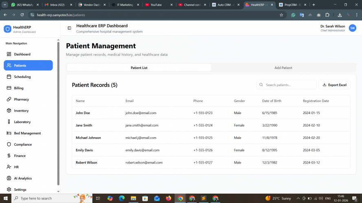Viewport: 362px width, 203px height.
Task: Open the Dashboard sidebar icon
Action: point(9,54)
